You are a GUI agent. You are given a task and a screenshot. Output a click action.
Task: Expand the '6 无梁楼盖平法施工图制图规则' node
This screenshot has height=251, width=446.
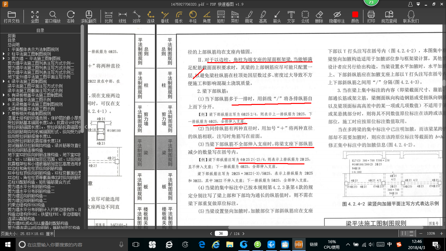[4, 104]
